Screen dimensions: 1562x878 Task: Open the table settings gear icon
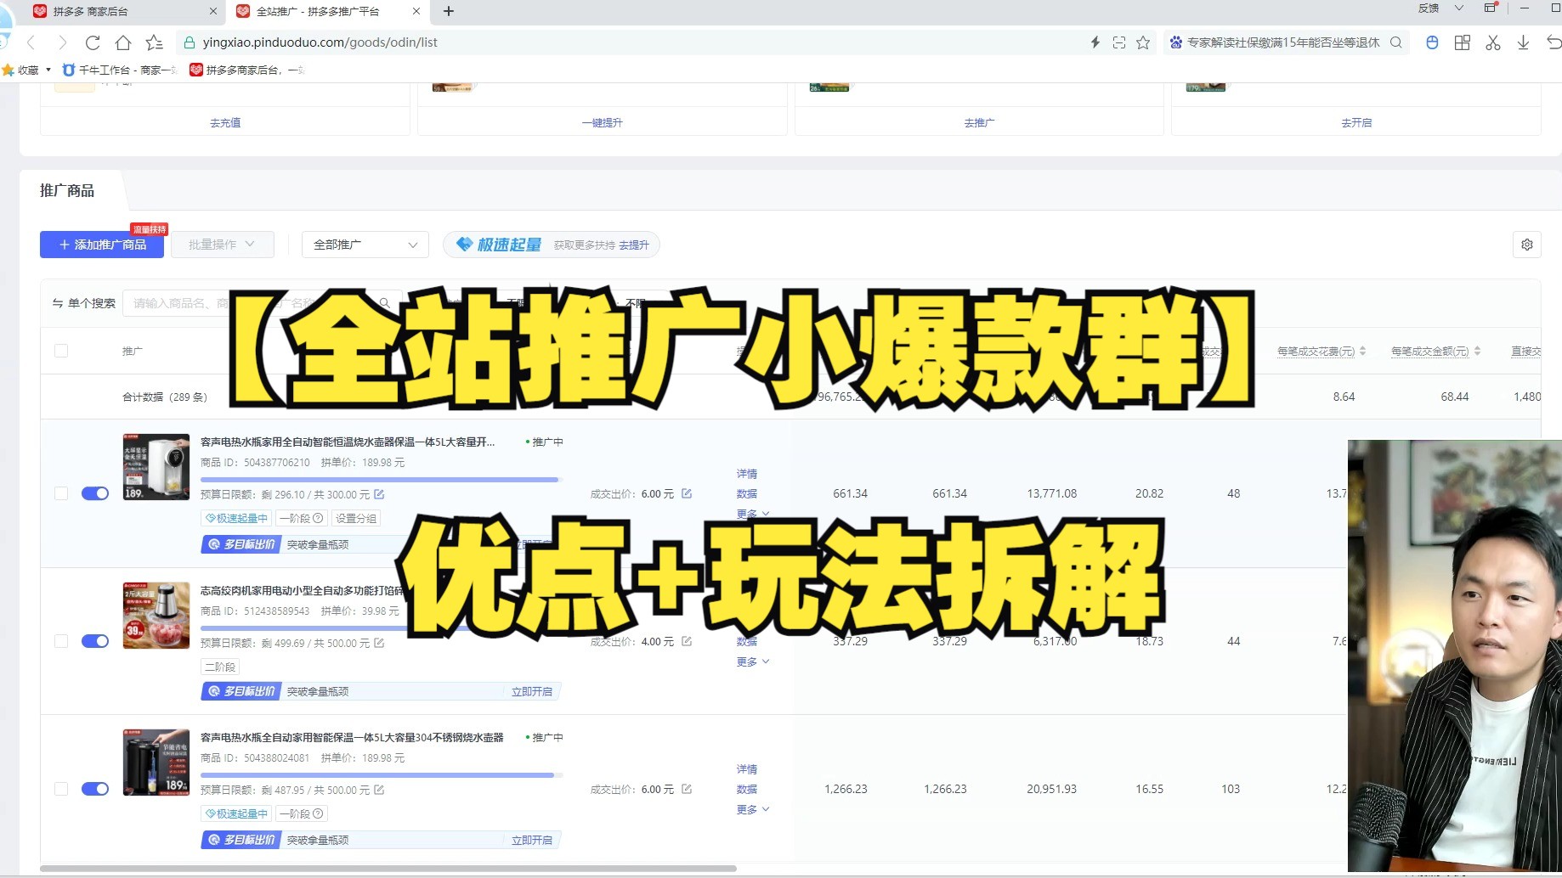click(x=1527, y=245)
